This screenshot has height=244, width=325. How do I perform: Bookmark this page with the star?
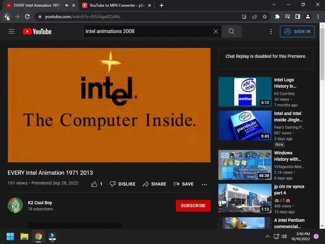pos(265,17)
